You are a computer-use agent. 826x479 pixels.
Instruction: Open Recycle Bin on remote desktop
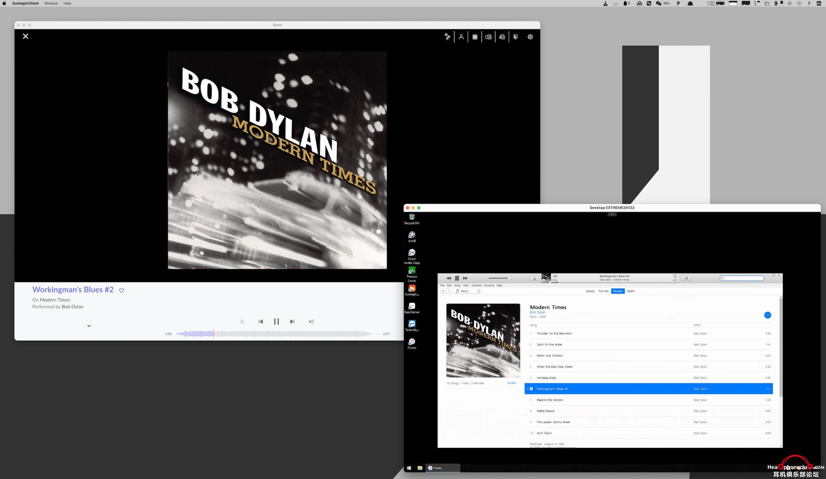point(412,219)
